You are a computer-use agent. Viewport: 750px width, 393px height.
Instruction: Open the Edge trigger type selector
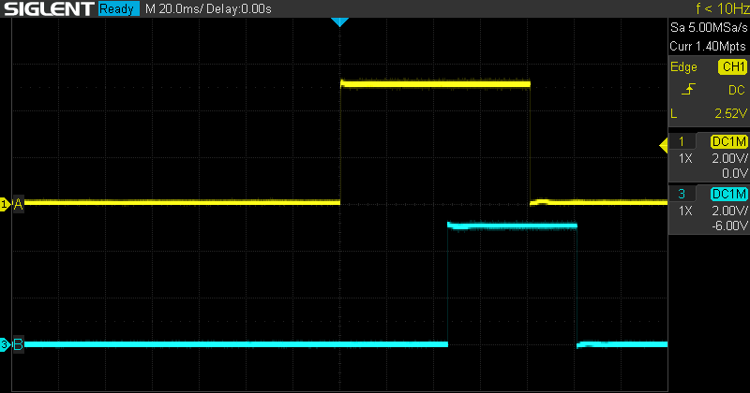click(683, 67)
